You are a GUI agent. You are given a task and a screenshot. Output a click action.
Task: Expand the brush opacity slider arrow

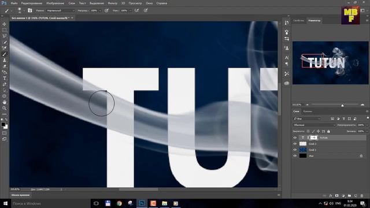click(100, 10)
